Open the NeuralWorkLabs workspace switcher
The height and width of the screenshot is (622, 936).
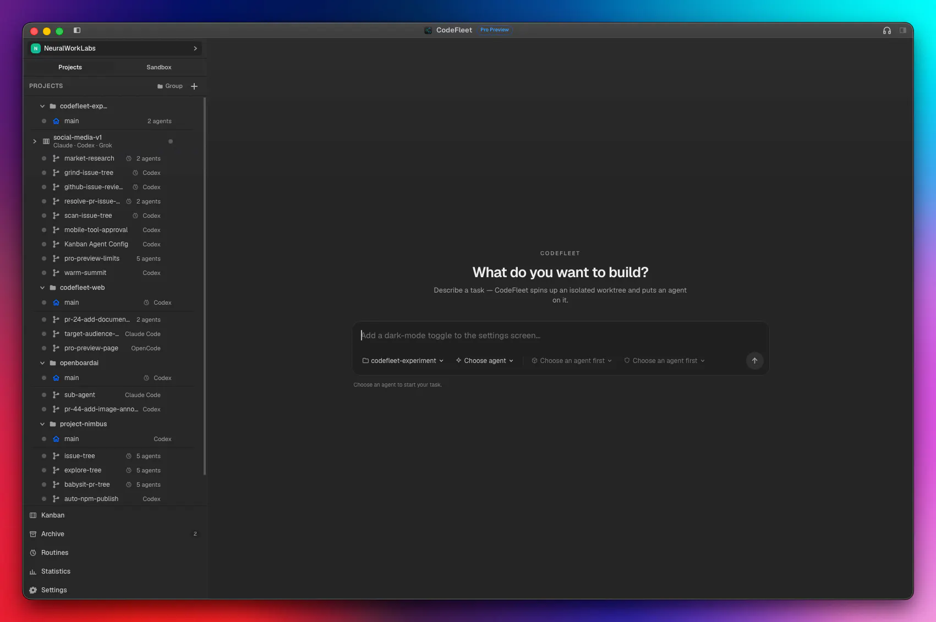point(114,48)
